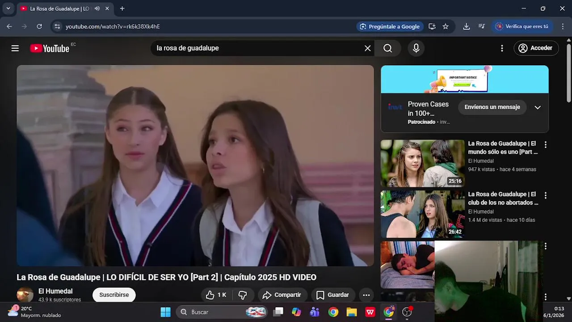The width and height of the screenshot is (572, 322).
Task: Run search with the magnifier button
Action: (x=387, y=48)
